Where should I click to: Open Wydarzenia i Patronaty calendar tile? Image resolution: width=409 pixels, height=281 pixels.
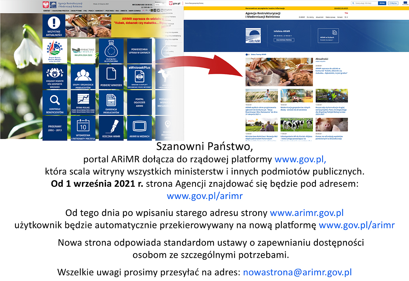(x=83, y=128)
